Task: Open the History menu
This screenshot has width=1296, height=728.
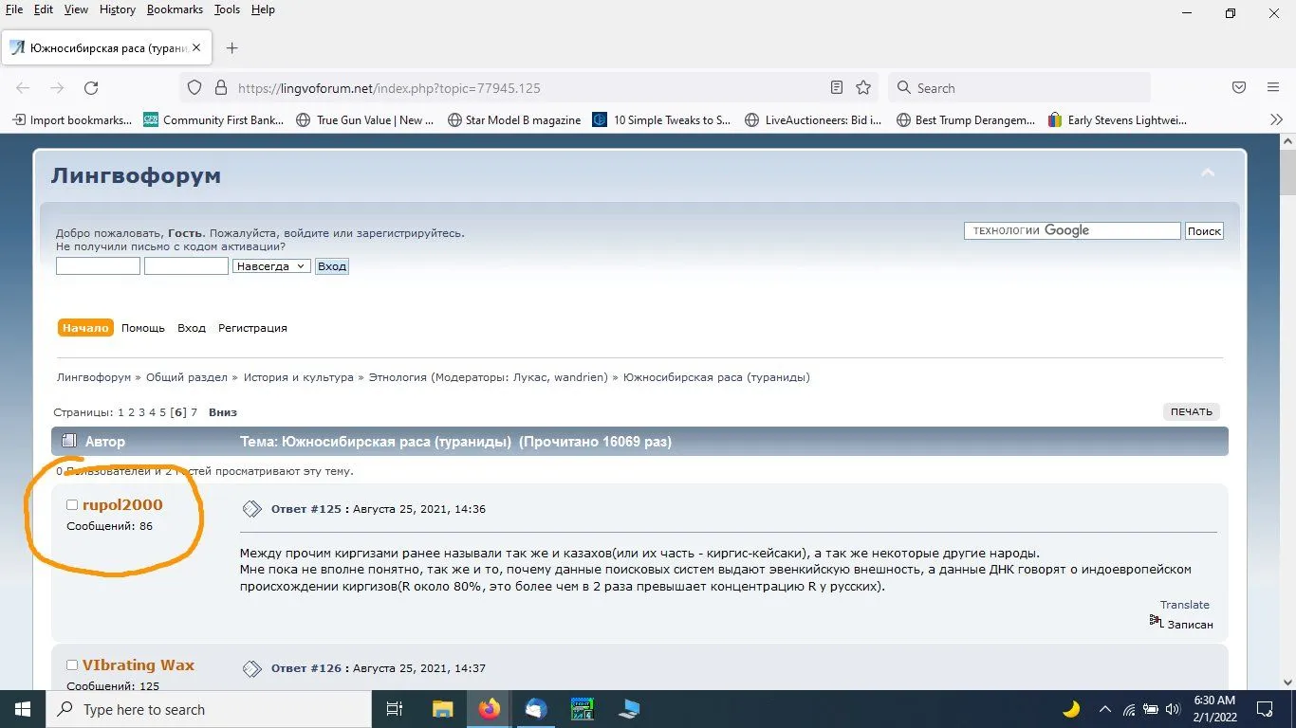Action: 117,9
